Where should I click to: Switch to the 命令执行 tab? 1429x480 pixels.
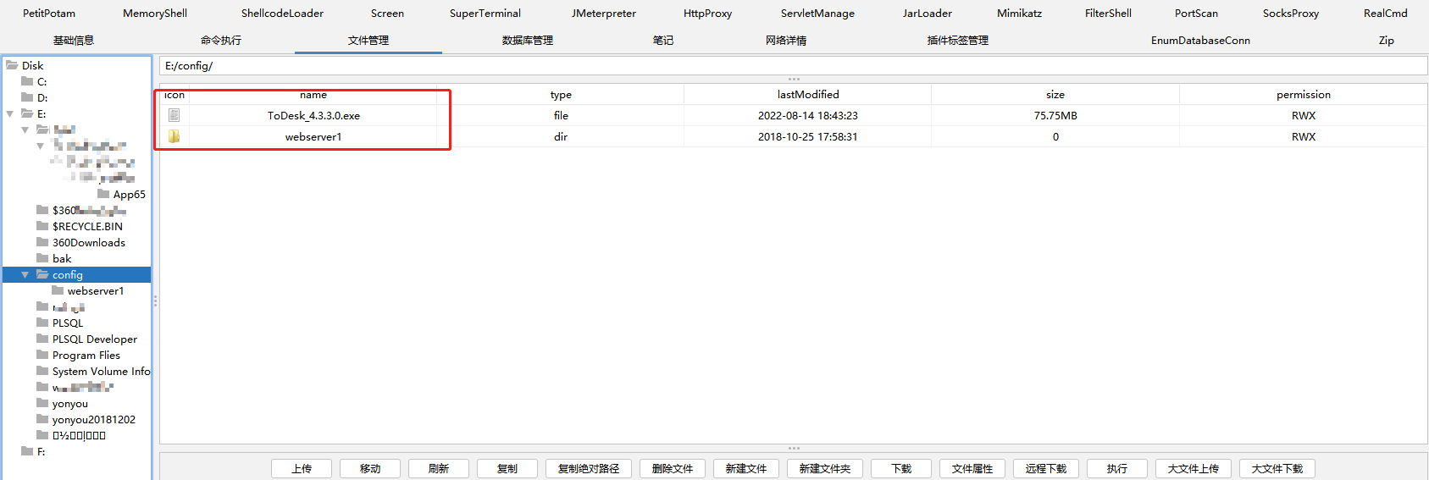click(x=220, y=40)
